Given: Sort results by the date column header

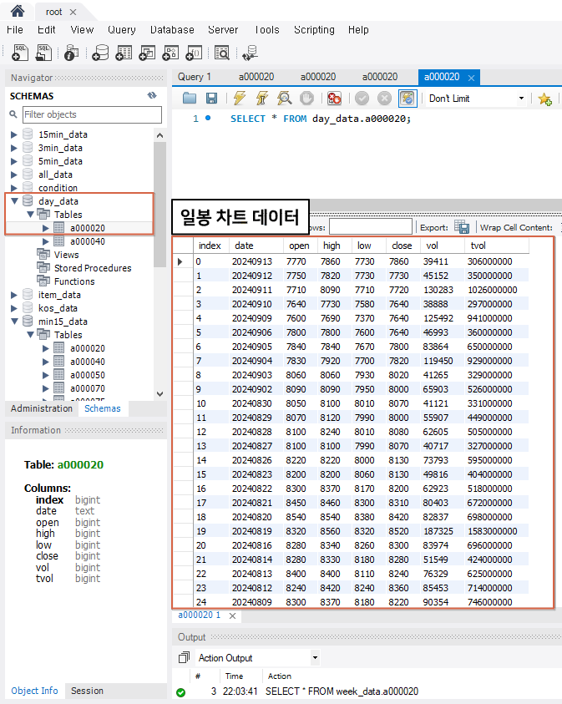Looking at the screenshot, I should tap(256, 246).
